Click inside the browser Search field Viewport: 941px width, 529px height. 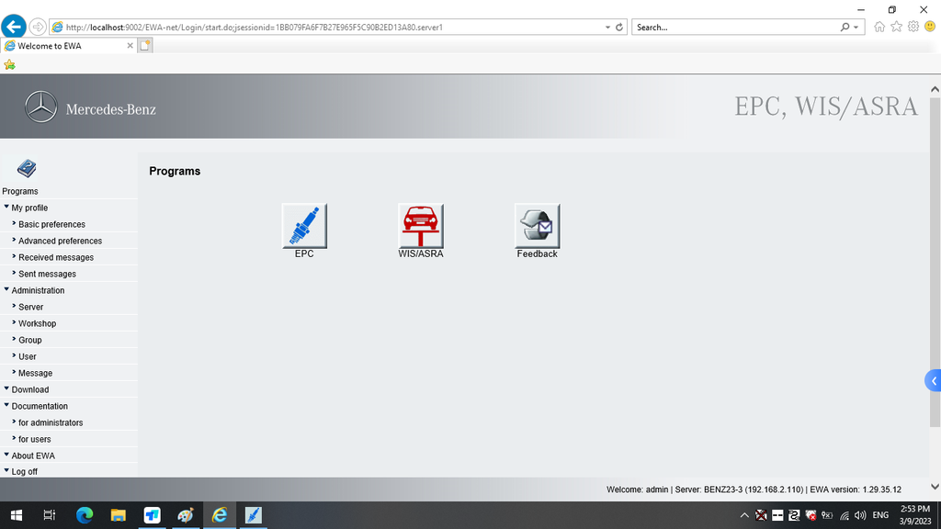[735, 28]
